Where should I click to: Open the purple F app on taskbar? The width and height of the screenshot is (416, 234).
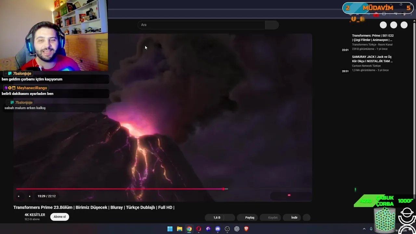(208, 229)
